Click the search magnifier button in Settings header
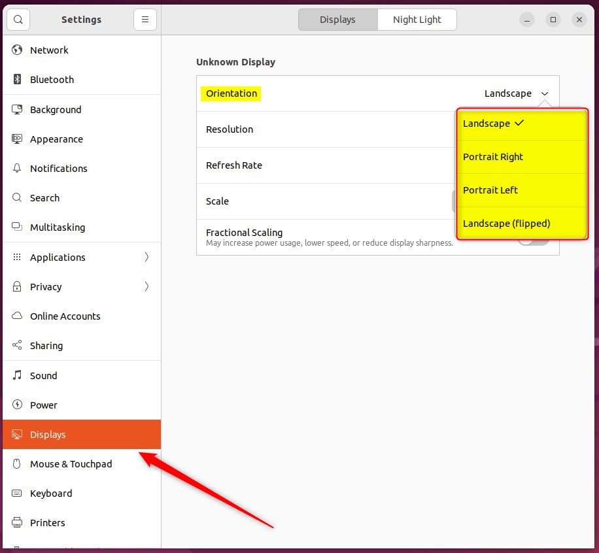This screenshot has width=599, height=553. (x=18, y=20)
